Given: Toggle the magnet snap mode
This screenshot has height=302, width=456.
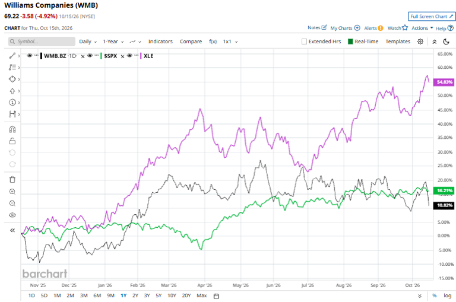Looking at the screenshot, I should click(x=12, y=129).
